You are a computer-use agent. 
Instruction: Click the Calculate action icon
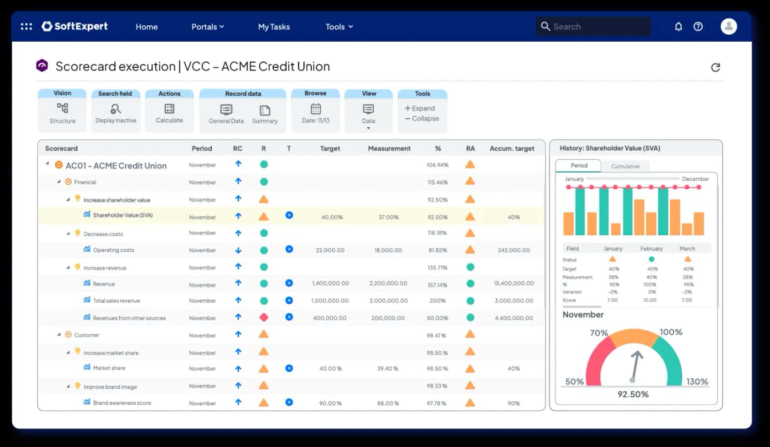(x=170, y=109)
